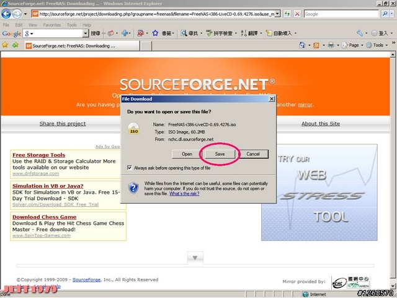
Task: Click the browser Back arrow button
Action: (6, 14)
